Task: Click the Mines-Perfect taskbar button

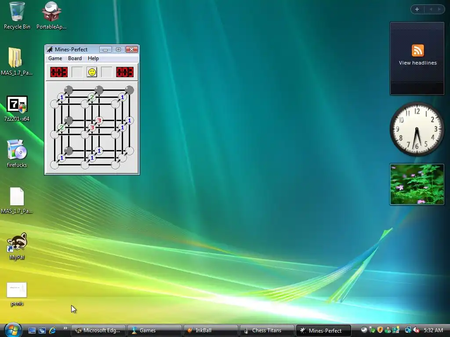Action: pos(323,330)
